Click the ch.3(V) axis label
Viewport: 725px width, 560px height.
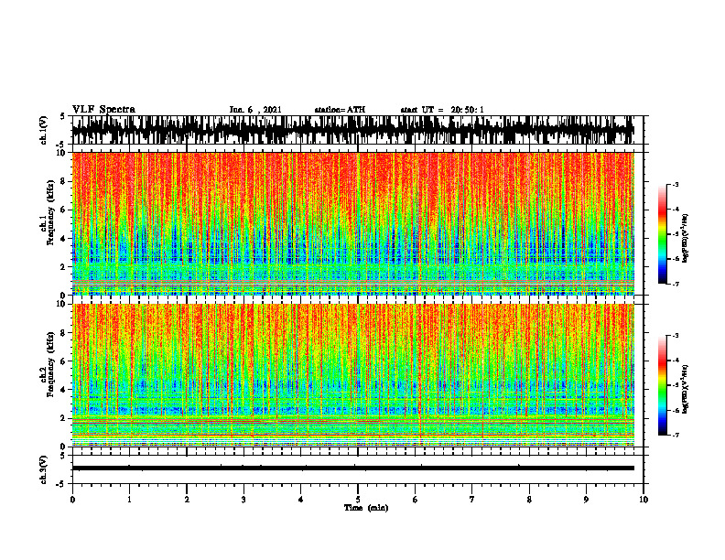(43, 469)
